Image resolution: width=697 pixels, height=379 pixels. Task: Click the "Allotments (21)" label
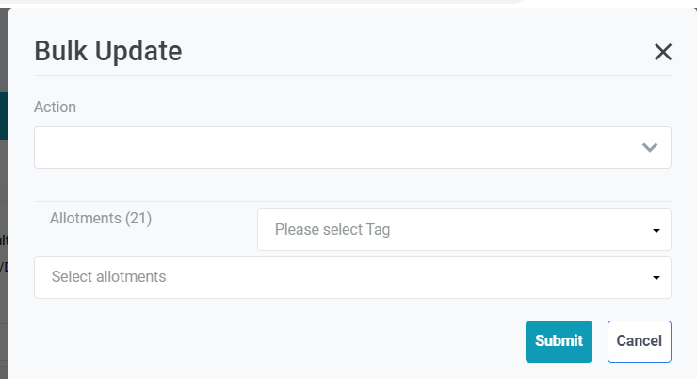(101, 218)
